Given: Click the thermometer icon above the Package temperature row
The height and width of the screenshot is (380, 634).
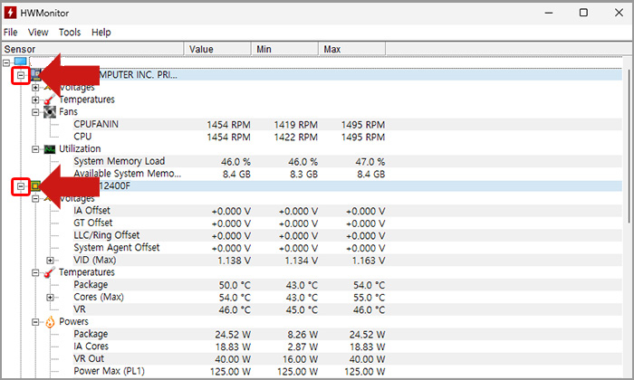Looking at the screenshot, I should tap(50, 272).
